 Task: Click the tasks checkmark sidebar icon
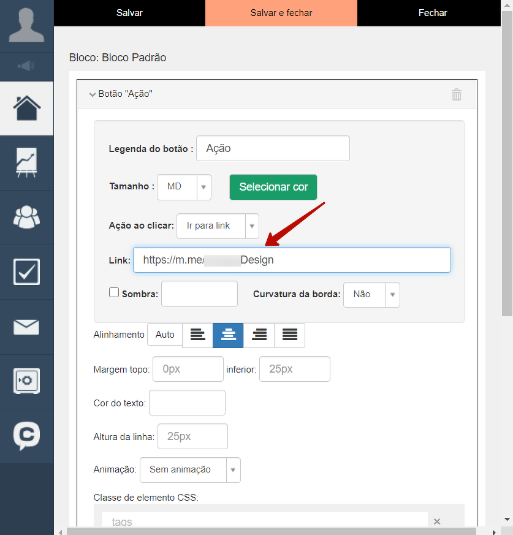26,272
